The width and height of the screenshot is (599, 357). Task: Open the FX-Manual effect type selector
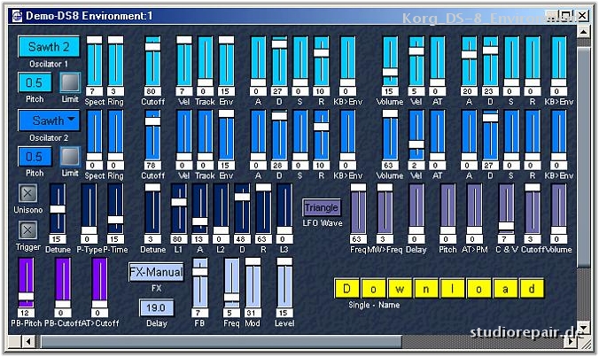point(156,272)
